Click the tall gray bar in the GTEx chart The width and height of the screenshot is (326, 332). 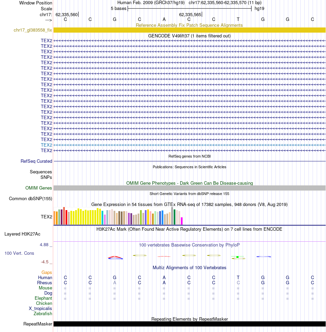(x=172, y=216)
